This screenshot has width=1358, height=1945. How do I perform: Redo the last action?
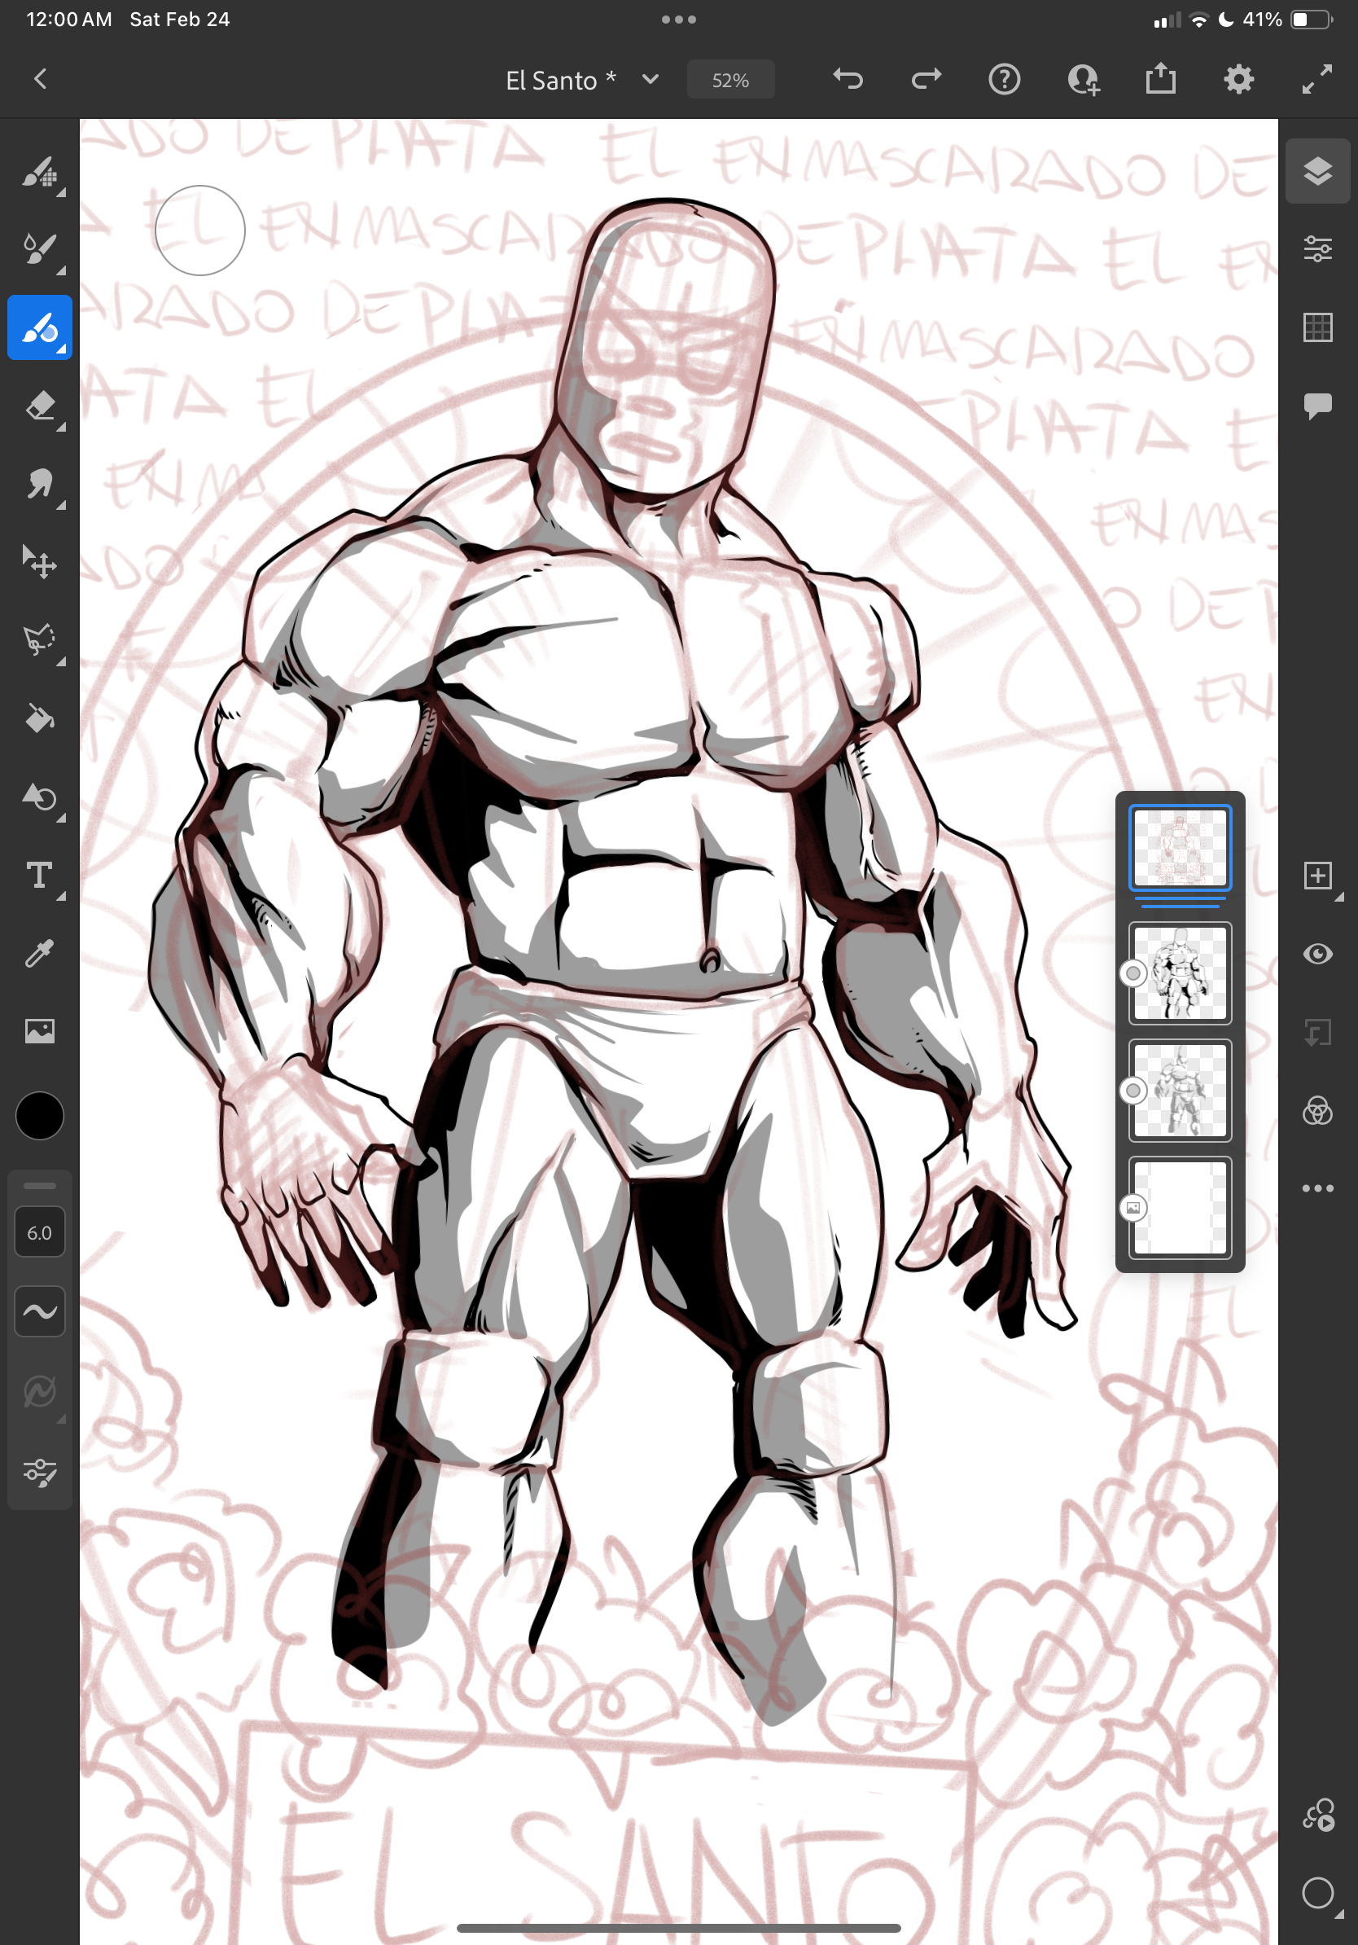pyautogui.click(x=927, y=80)
